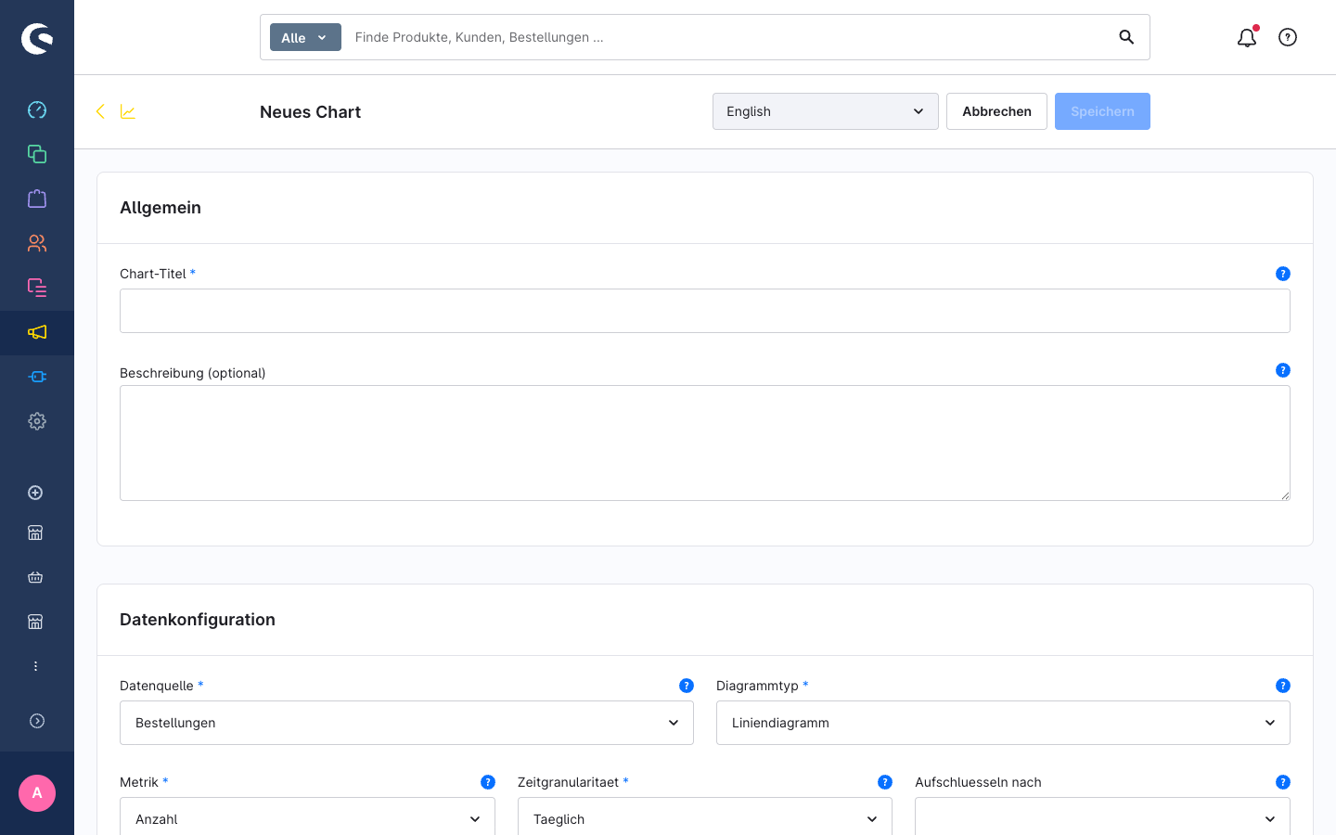Open the Settings gear icon in sidebar

[x=37, y=421]
